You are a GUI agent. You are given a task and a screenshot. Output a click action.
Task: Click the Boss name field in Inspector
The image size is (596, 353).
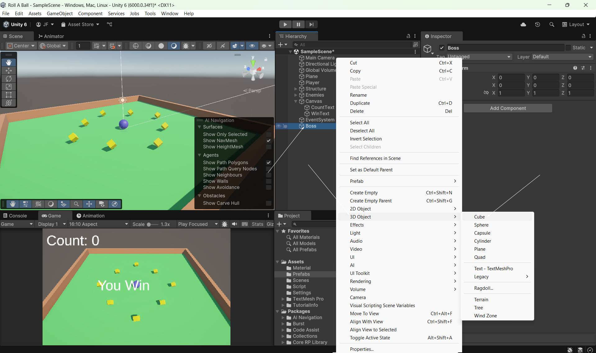[505, 48]
